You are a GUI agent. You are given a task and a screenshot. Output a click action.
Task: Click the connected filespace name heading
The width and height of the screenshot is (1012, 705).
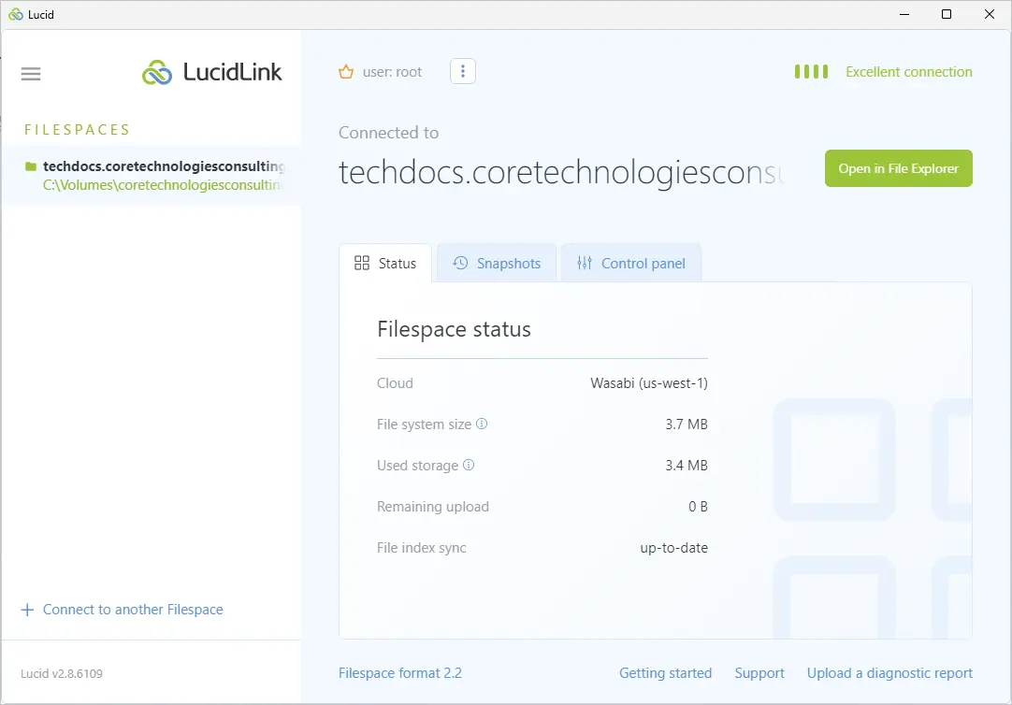(561, 172)
